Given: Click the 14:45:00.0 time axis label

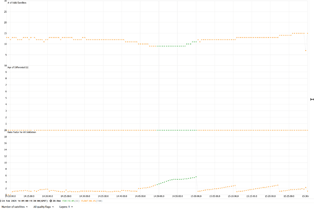Looking at the screenshot, I should tap(140, 196).
